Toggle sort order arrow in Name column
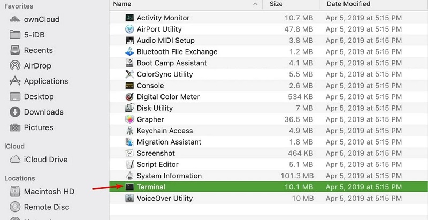The image size is (428, 220). (x=254, y=4)
